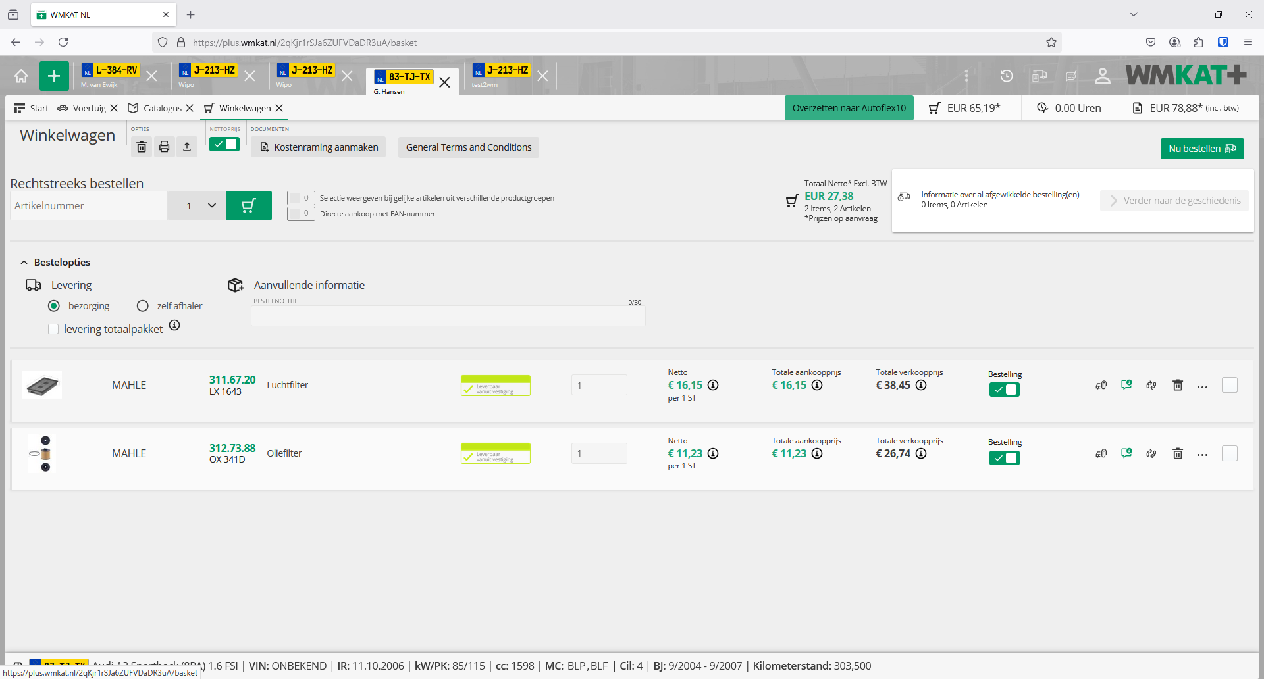The image size is (1264, 679).
Task: Disable Bestelling toggle for Oliefilter
Action: (x=1004, y=458)
